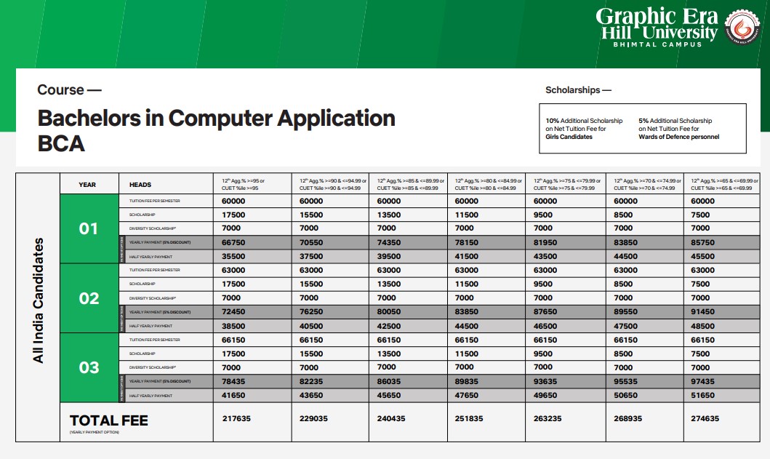This screenshot has height=459, width=770.
Task: Click the 'Course —' label
Action: pos(69,90)
